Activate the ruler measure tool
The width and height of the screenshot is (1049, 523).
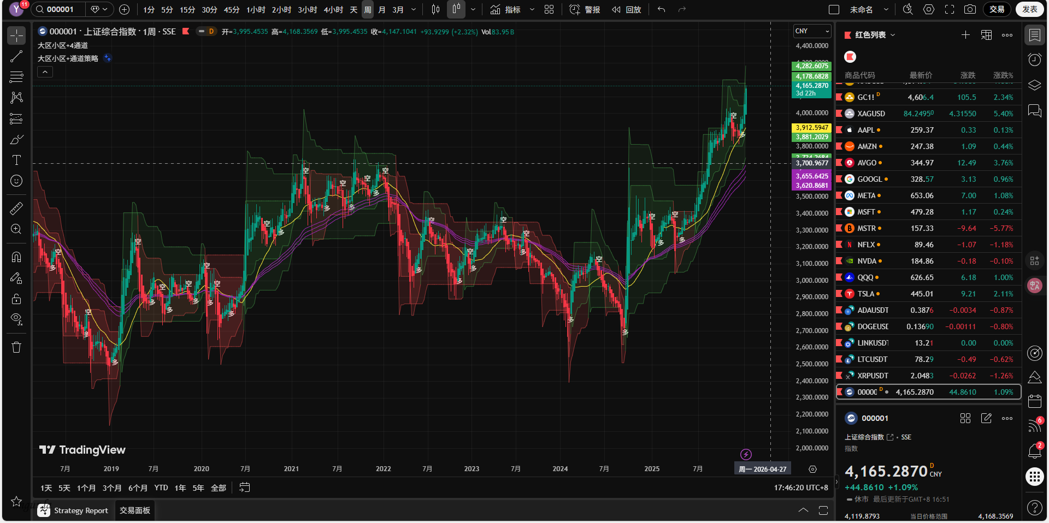(16, 208)
